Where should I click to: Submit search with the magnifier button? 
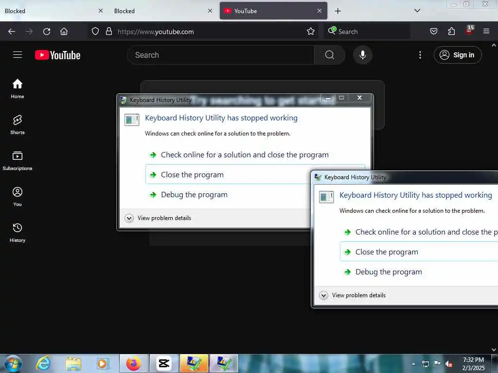[x=330, y=55]
